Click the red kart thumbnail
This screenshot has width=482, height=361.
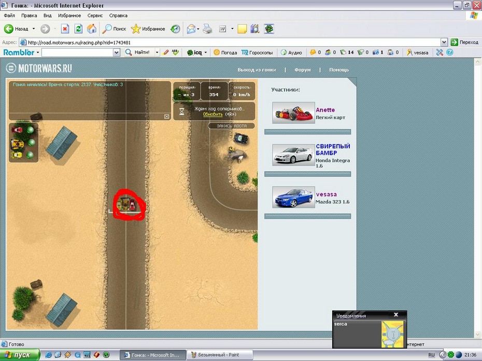coord(293,113)
